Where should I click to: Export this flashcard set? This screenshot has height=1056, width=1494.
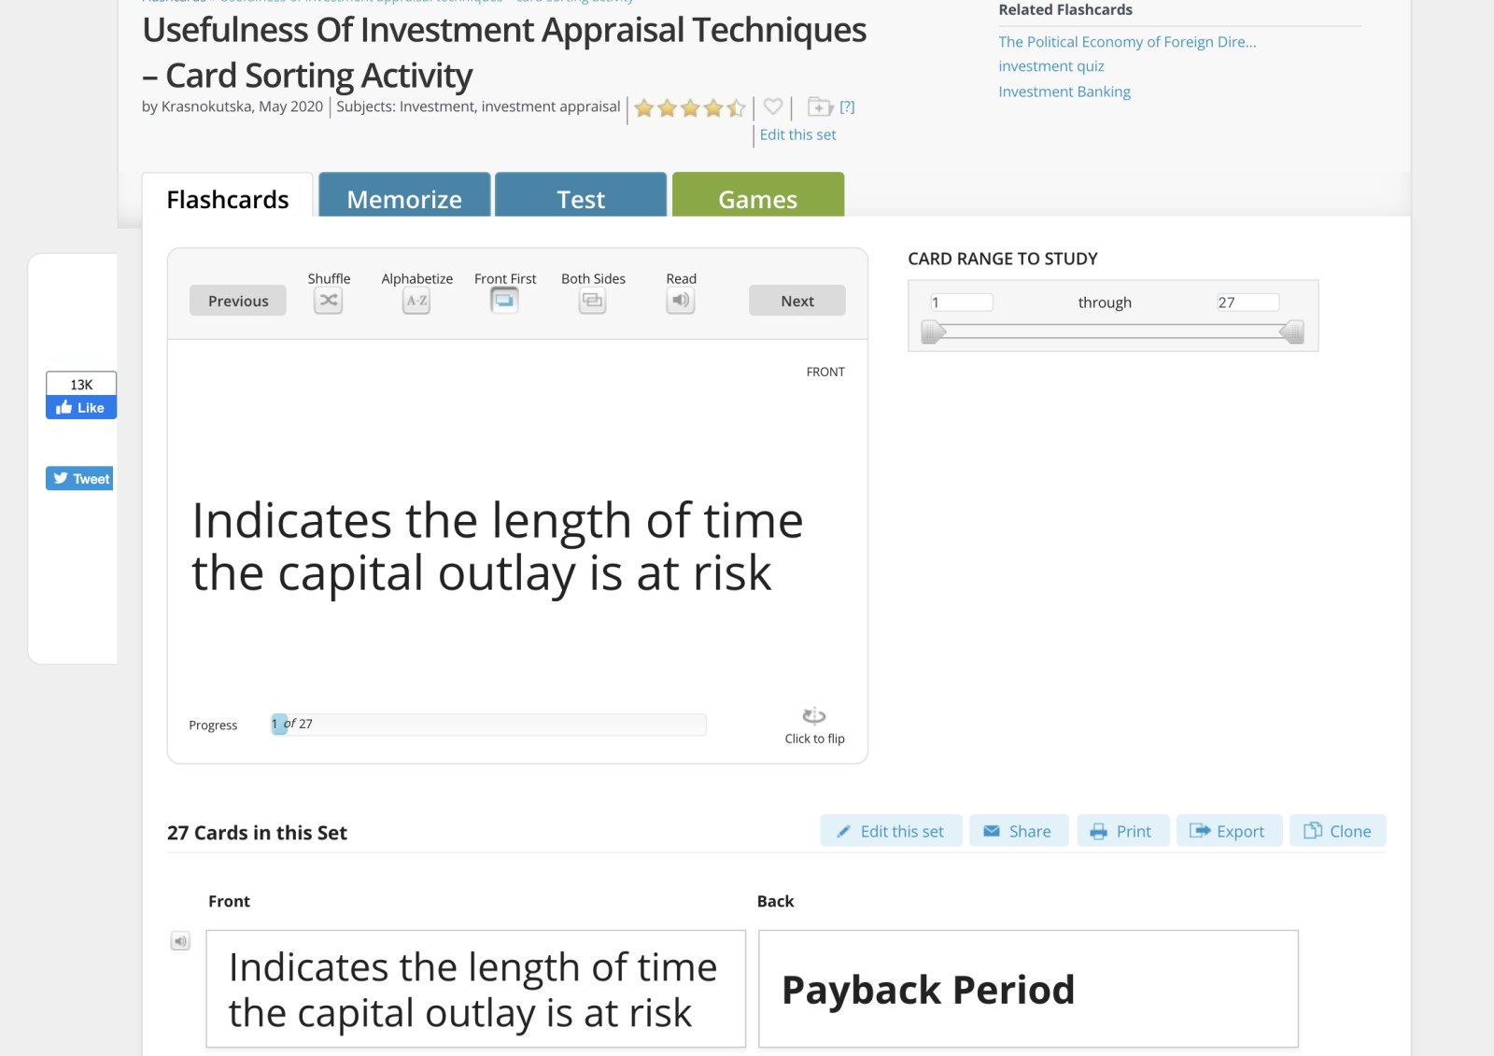(x=1229, y=831)
